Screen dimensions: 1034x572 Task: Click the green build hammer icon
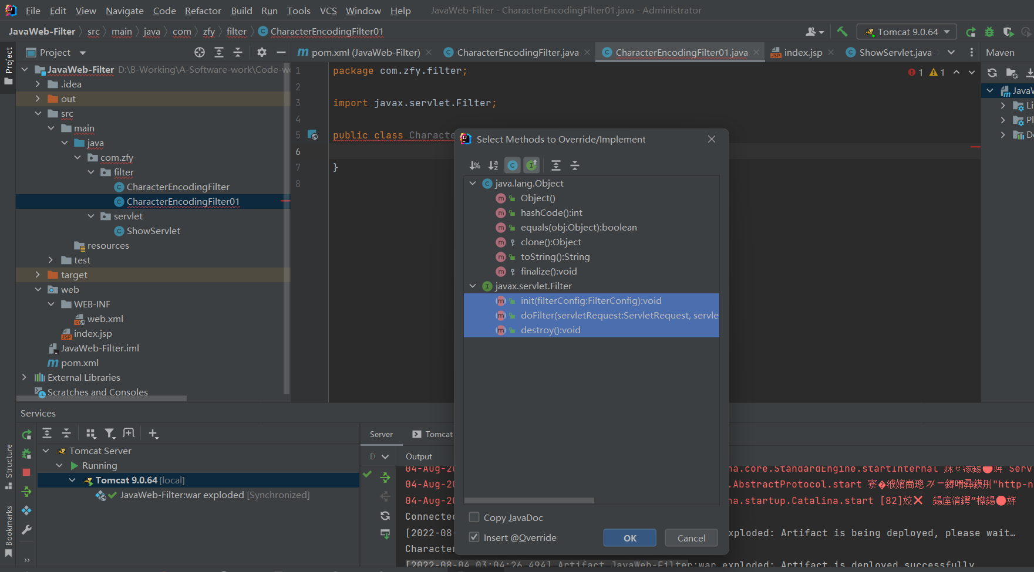coord(842,32)
